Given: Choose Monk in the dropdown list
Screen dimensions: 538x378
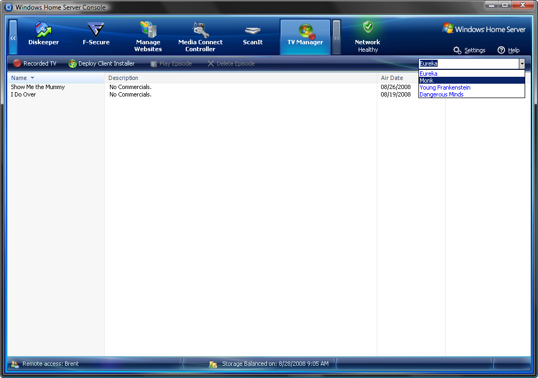Looking at the screenshot, I should coord(472,81).
